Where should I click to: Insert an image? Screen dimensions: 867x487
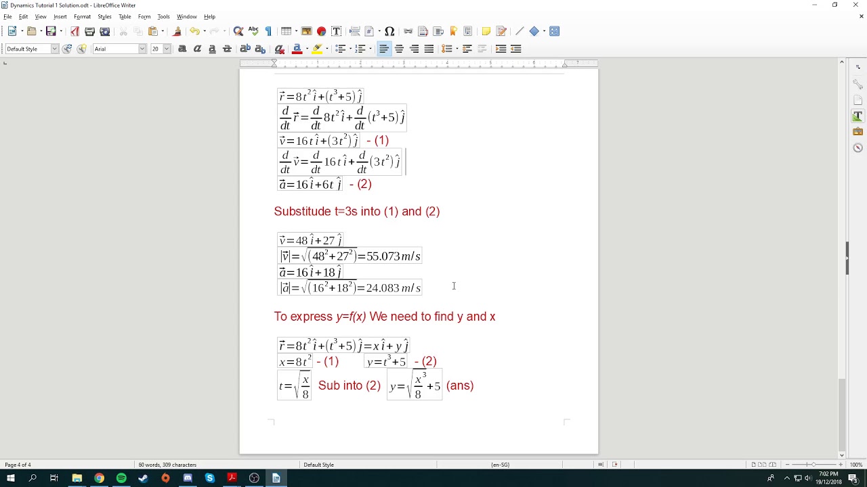[x=307, y=31]
